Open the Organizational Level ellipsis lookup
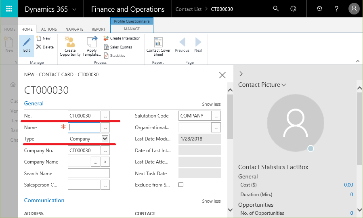Image resolution: width=363 pixels, height=218 pixels. [216, 127]
